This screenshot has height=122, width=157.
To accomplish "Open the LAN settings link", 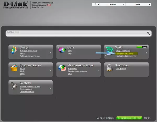I will [70, 54].
